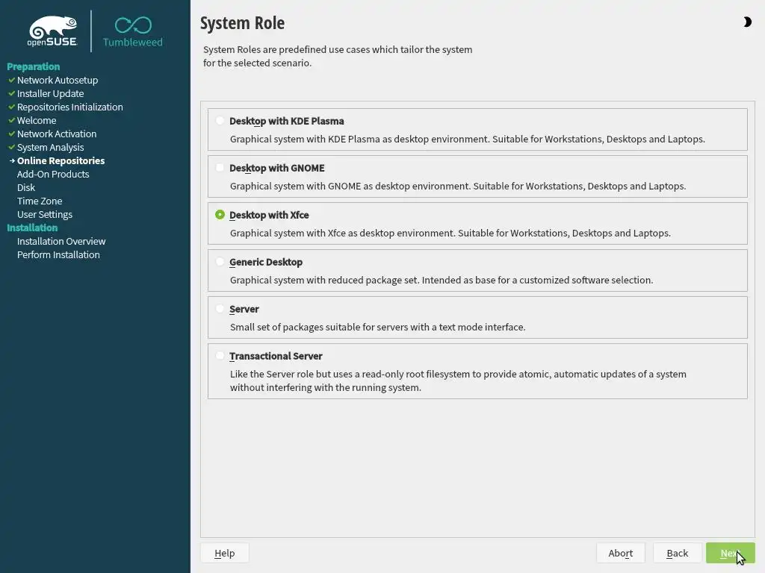Click Online Repositories step in sidebar
The image size is (765, 573).
pyautogui.click(x=61, y=160)
